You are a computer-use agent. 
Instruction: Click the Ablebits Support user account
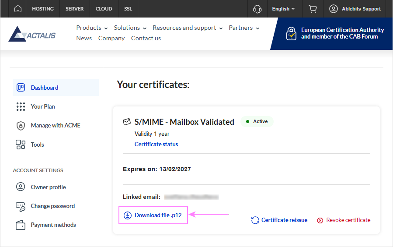(x=355, y=9)
